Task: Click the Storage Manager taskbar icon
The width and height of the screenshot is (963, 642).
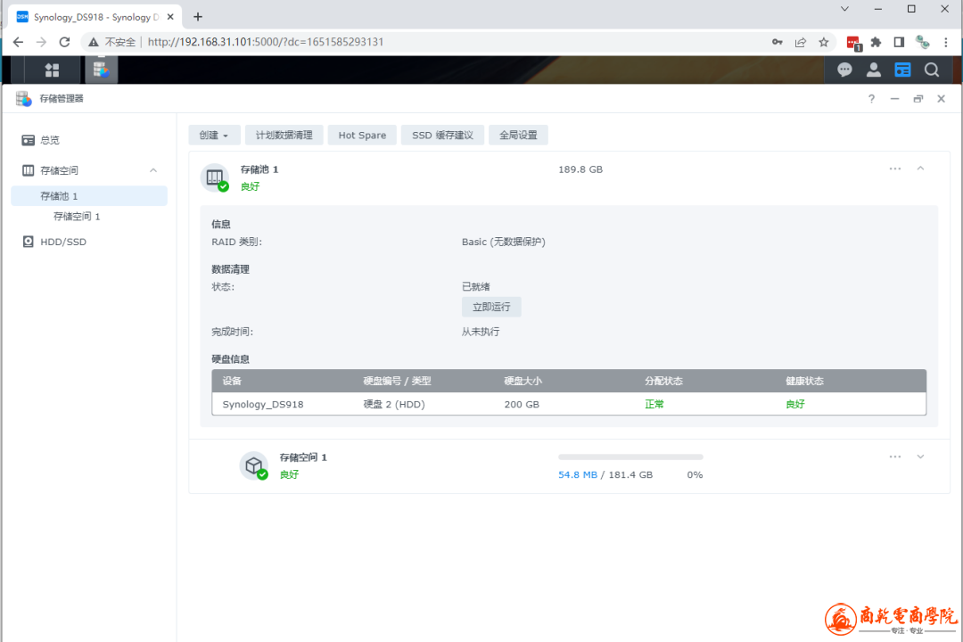Action: (101, 70)
